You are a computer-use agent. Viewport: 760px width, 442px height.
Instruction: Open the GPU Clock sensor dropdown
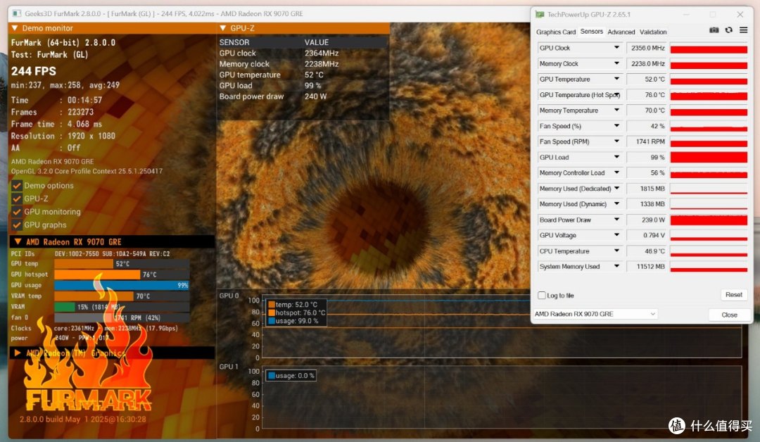tap(616, 47)
